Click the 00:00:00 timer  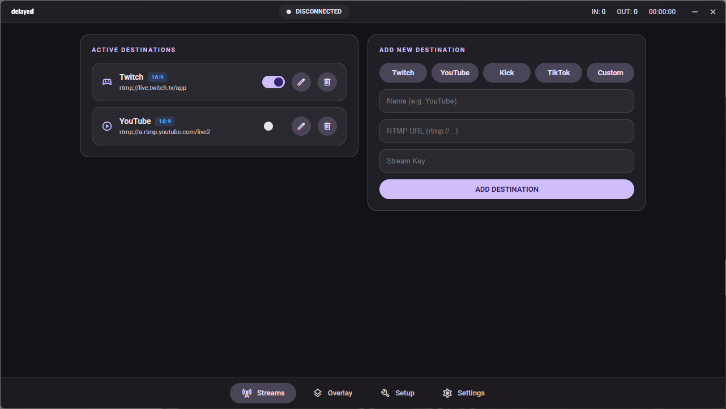click(x=662, y=12)
